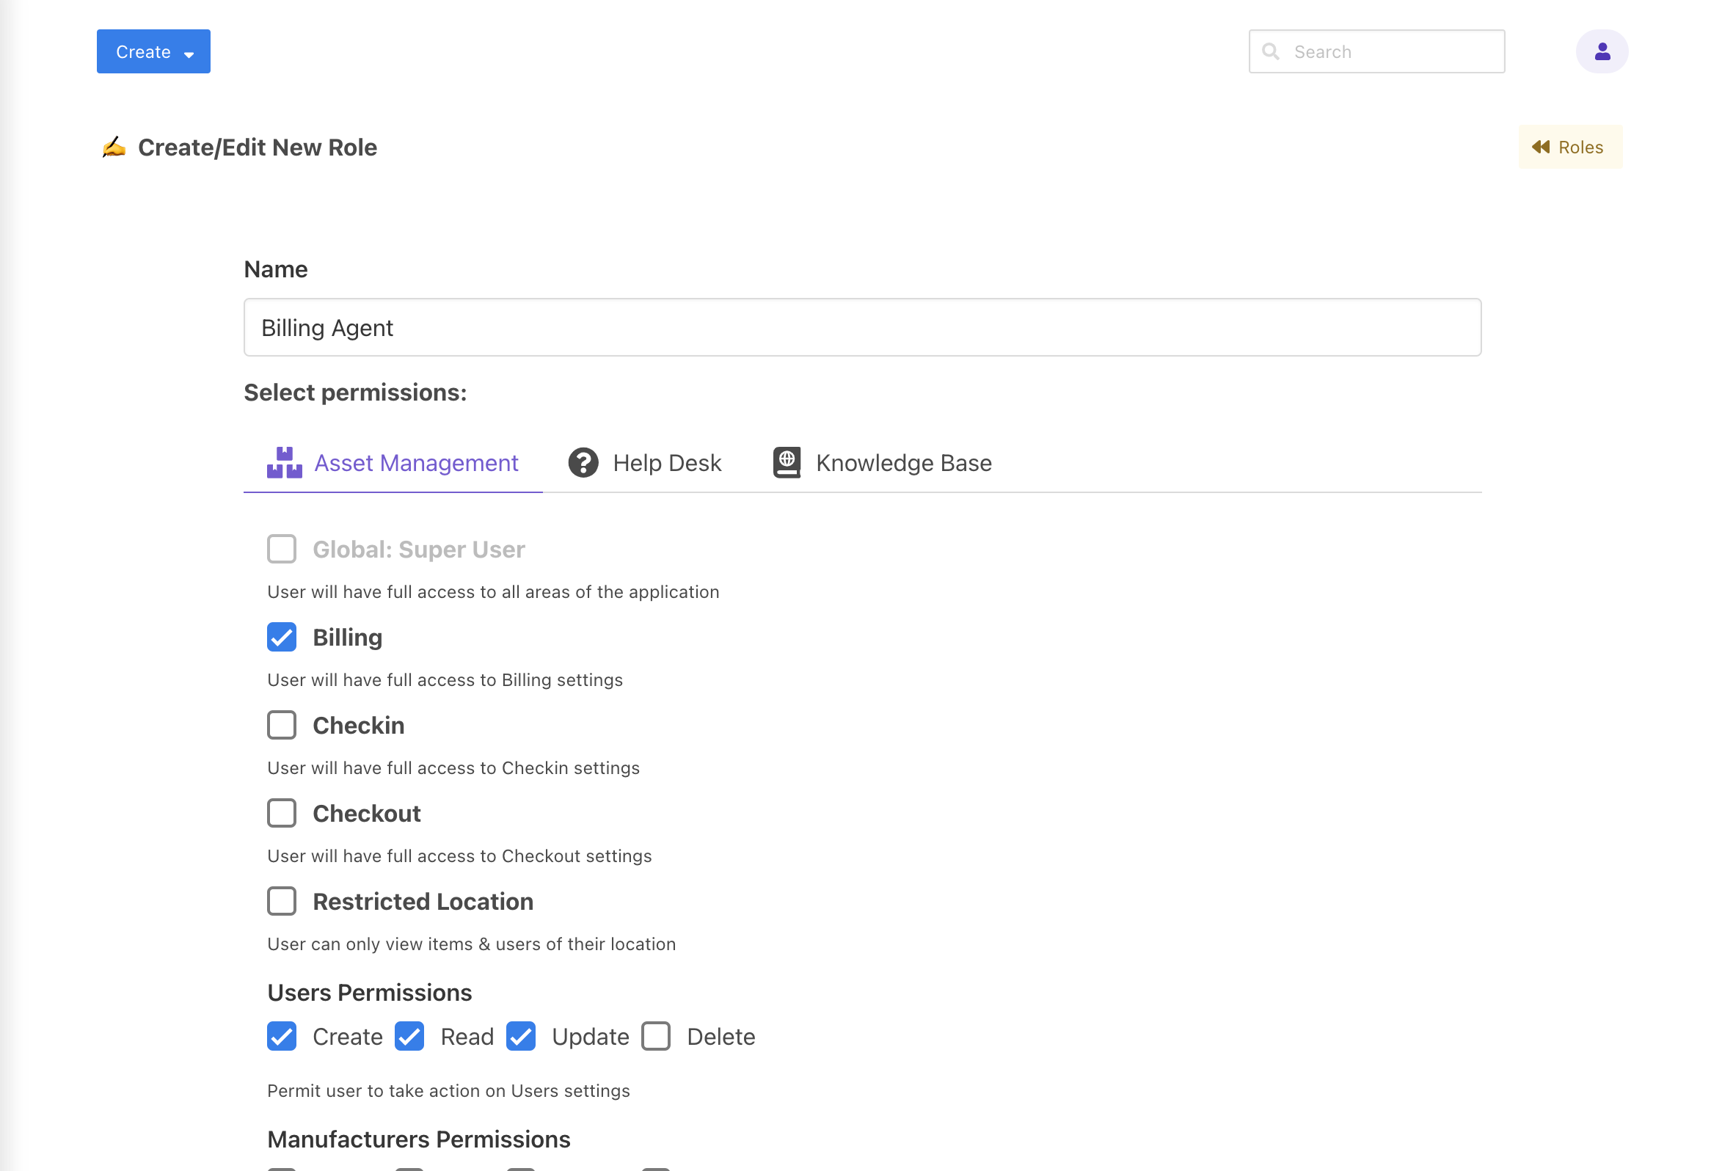Enable the Checkout permission checkbox
Viewport: 1711px width, 1171px height.
(x=282, y=813)
